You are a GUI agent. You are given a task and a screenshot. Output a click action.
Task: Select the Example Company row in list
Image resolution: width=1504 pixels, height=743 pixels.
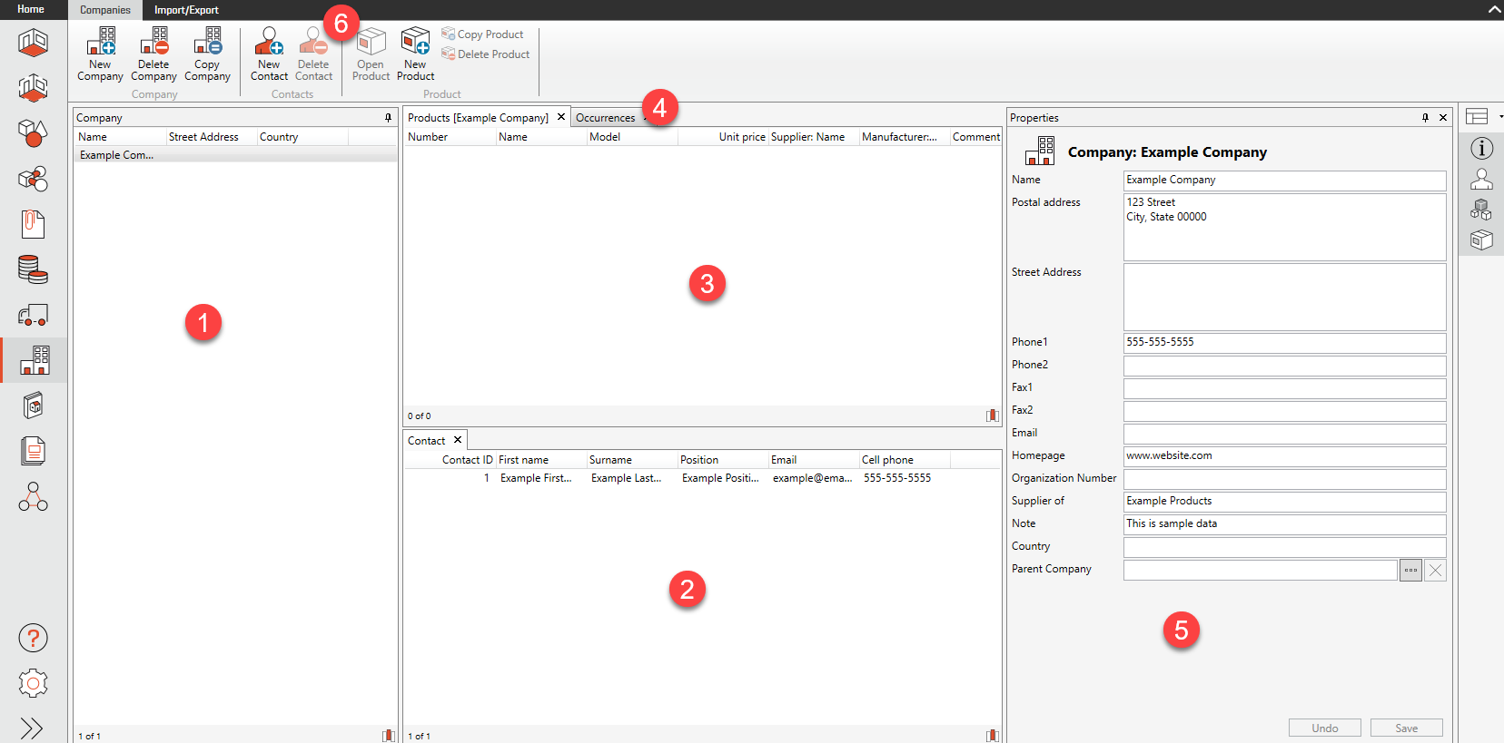pyautogui.click(x=117, y=155)
